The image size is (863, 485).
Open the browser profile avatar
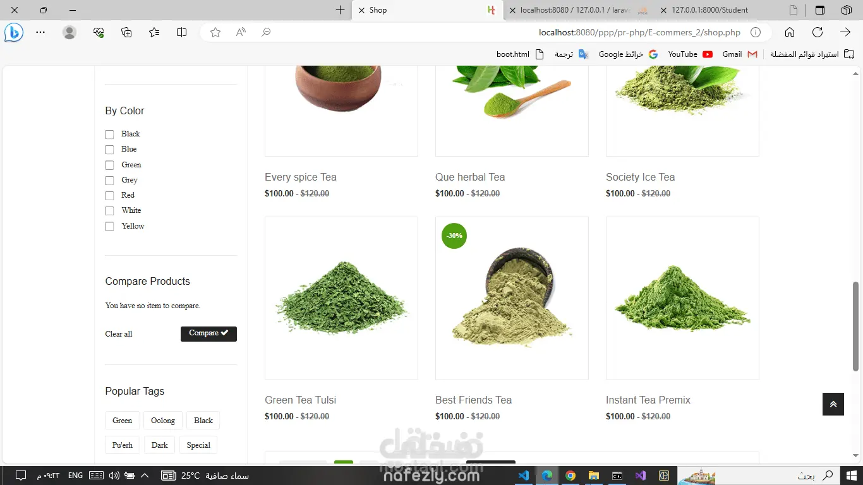click(x=69, y=32)
